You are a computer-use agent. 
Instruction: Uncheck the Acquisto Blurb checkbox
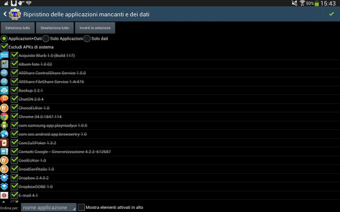14,55
